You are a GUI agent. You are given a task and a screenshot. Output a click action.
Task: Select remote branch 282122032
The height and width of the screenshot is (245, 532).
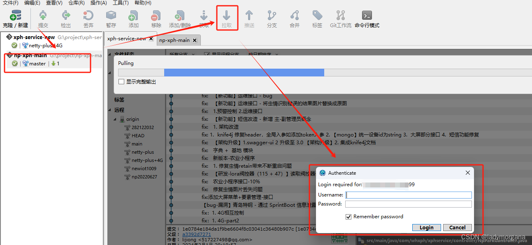[143, 127]
